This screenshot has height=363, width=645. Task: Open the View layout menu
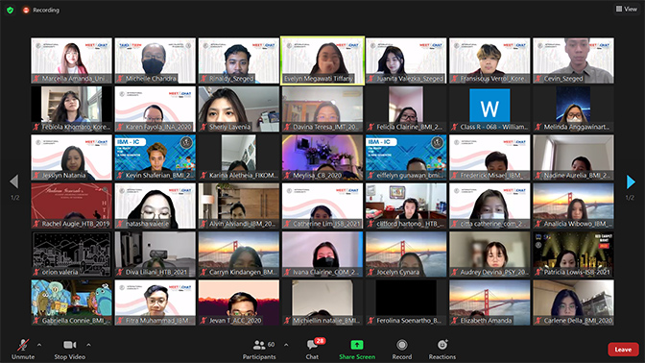[626, 9]
